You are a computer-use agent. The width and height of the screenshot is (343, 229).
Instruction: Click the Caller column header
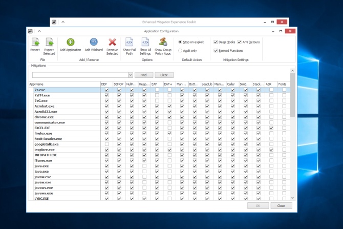tap(232, 85)
